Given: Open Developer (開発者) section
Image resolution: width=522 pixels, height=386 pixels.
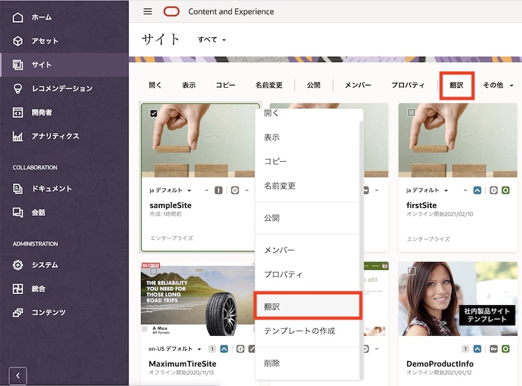Looking at the screenshot, I should click(42, 112).
